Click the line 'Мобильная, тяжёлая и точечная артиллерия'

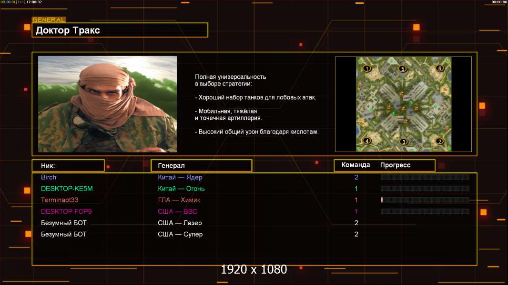[228, 114]
